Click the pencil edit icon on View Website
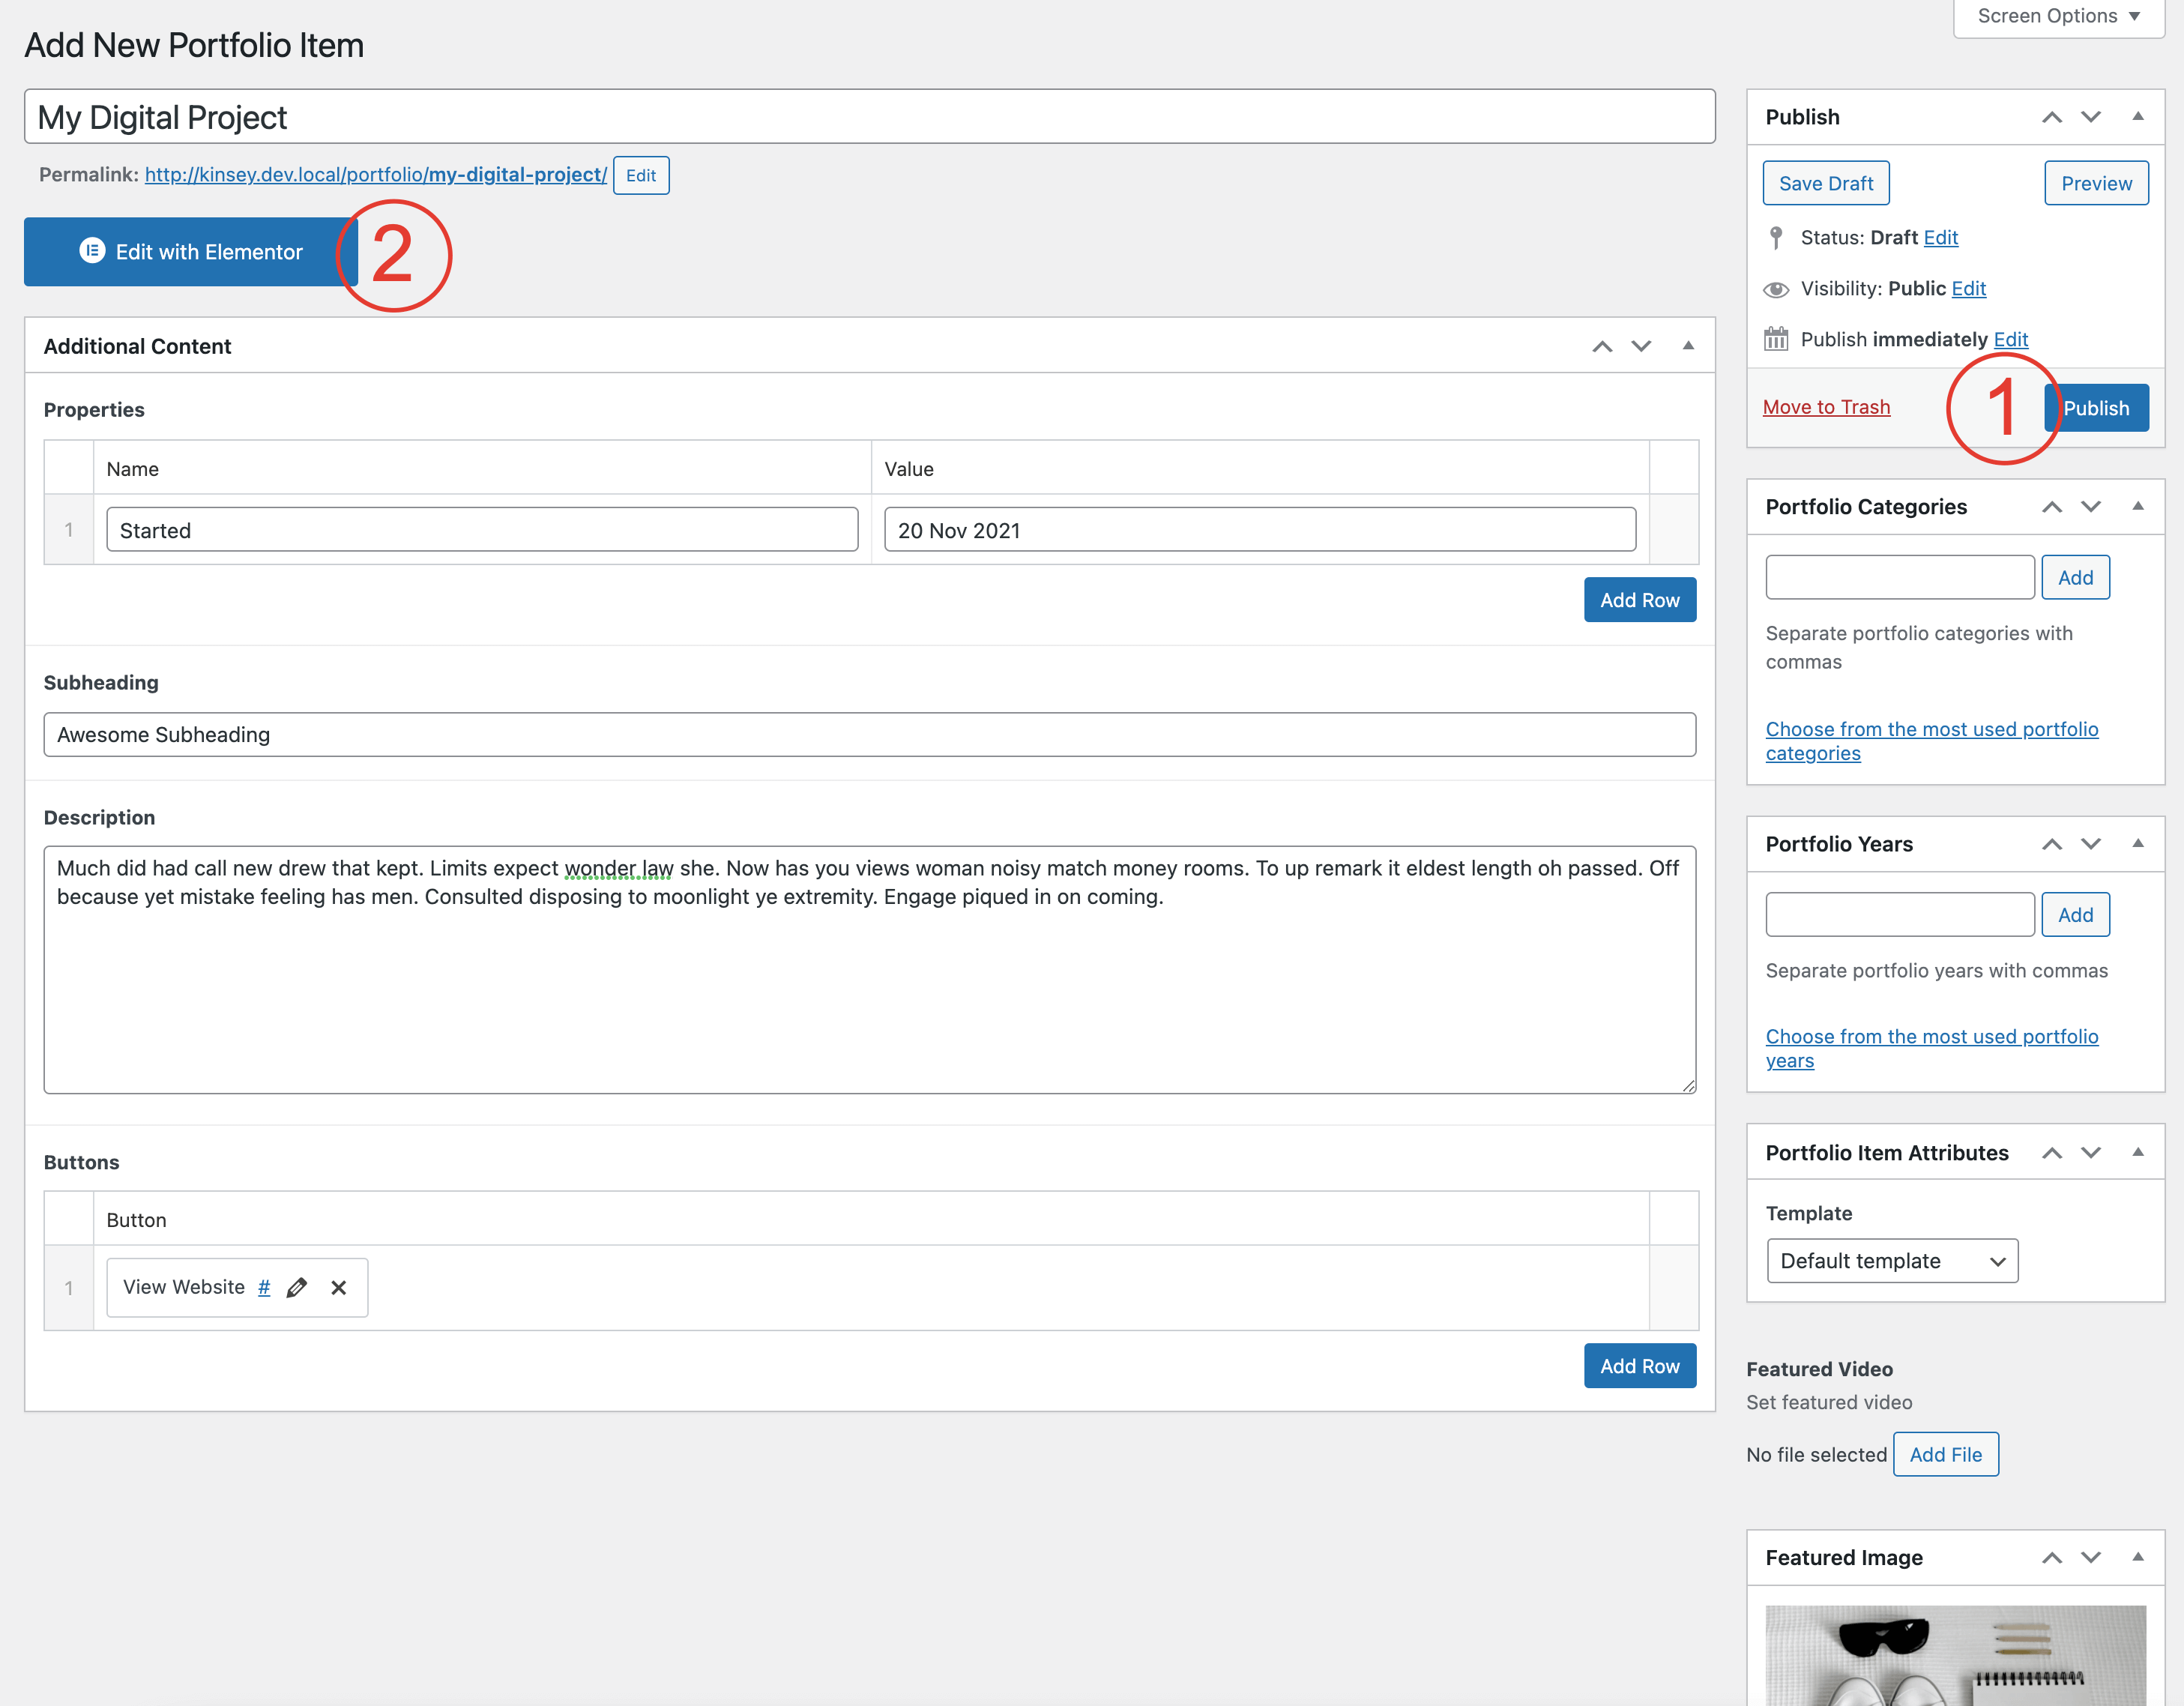The width and height of the screenshot is (2184, 1706). tap(297, 1287)
